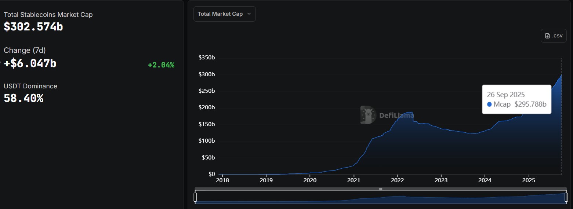Click the CSV download file icon
Image resolution: width=573 pixels, height=209 pixels.
(547, 36)
